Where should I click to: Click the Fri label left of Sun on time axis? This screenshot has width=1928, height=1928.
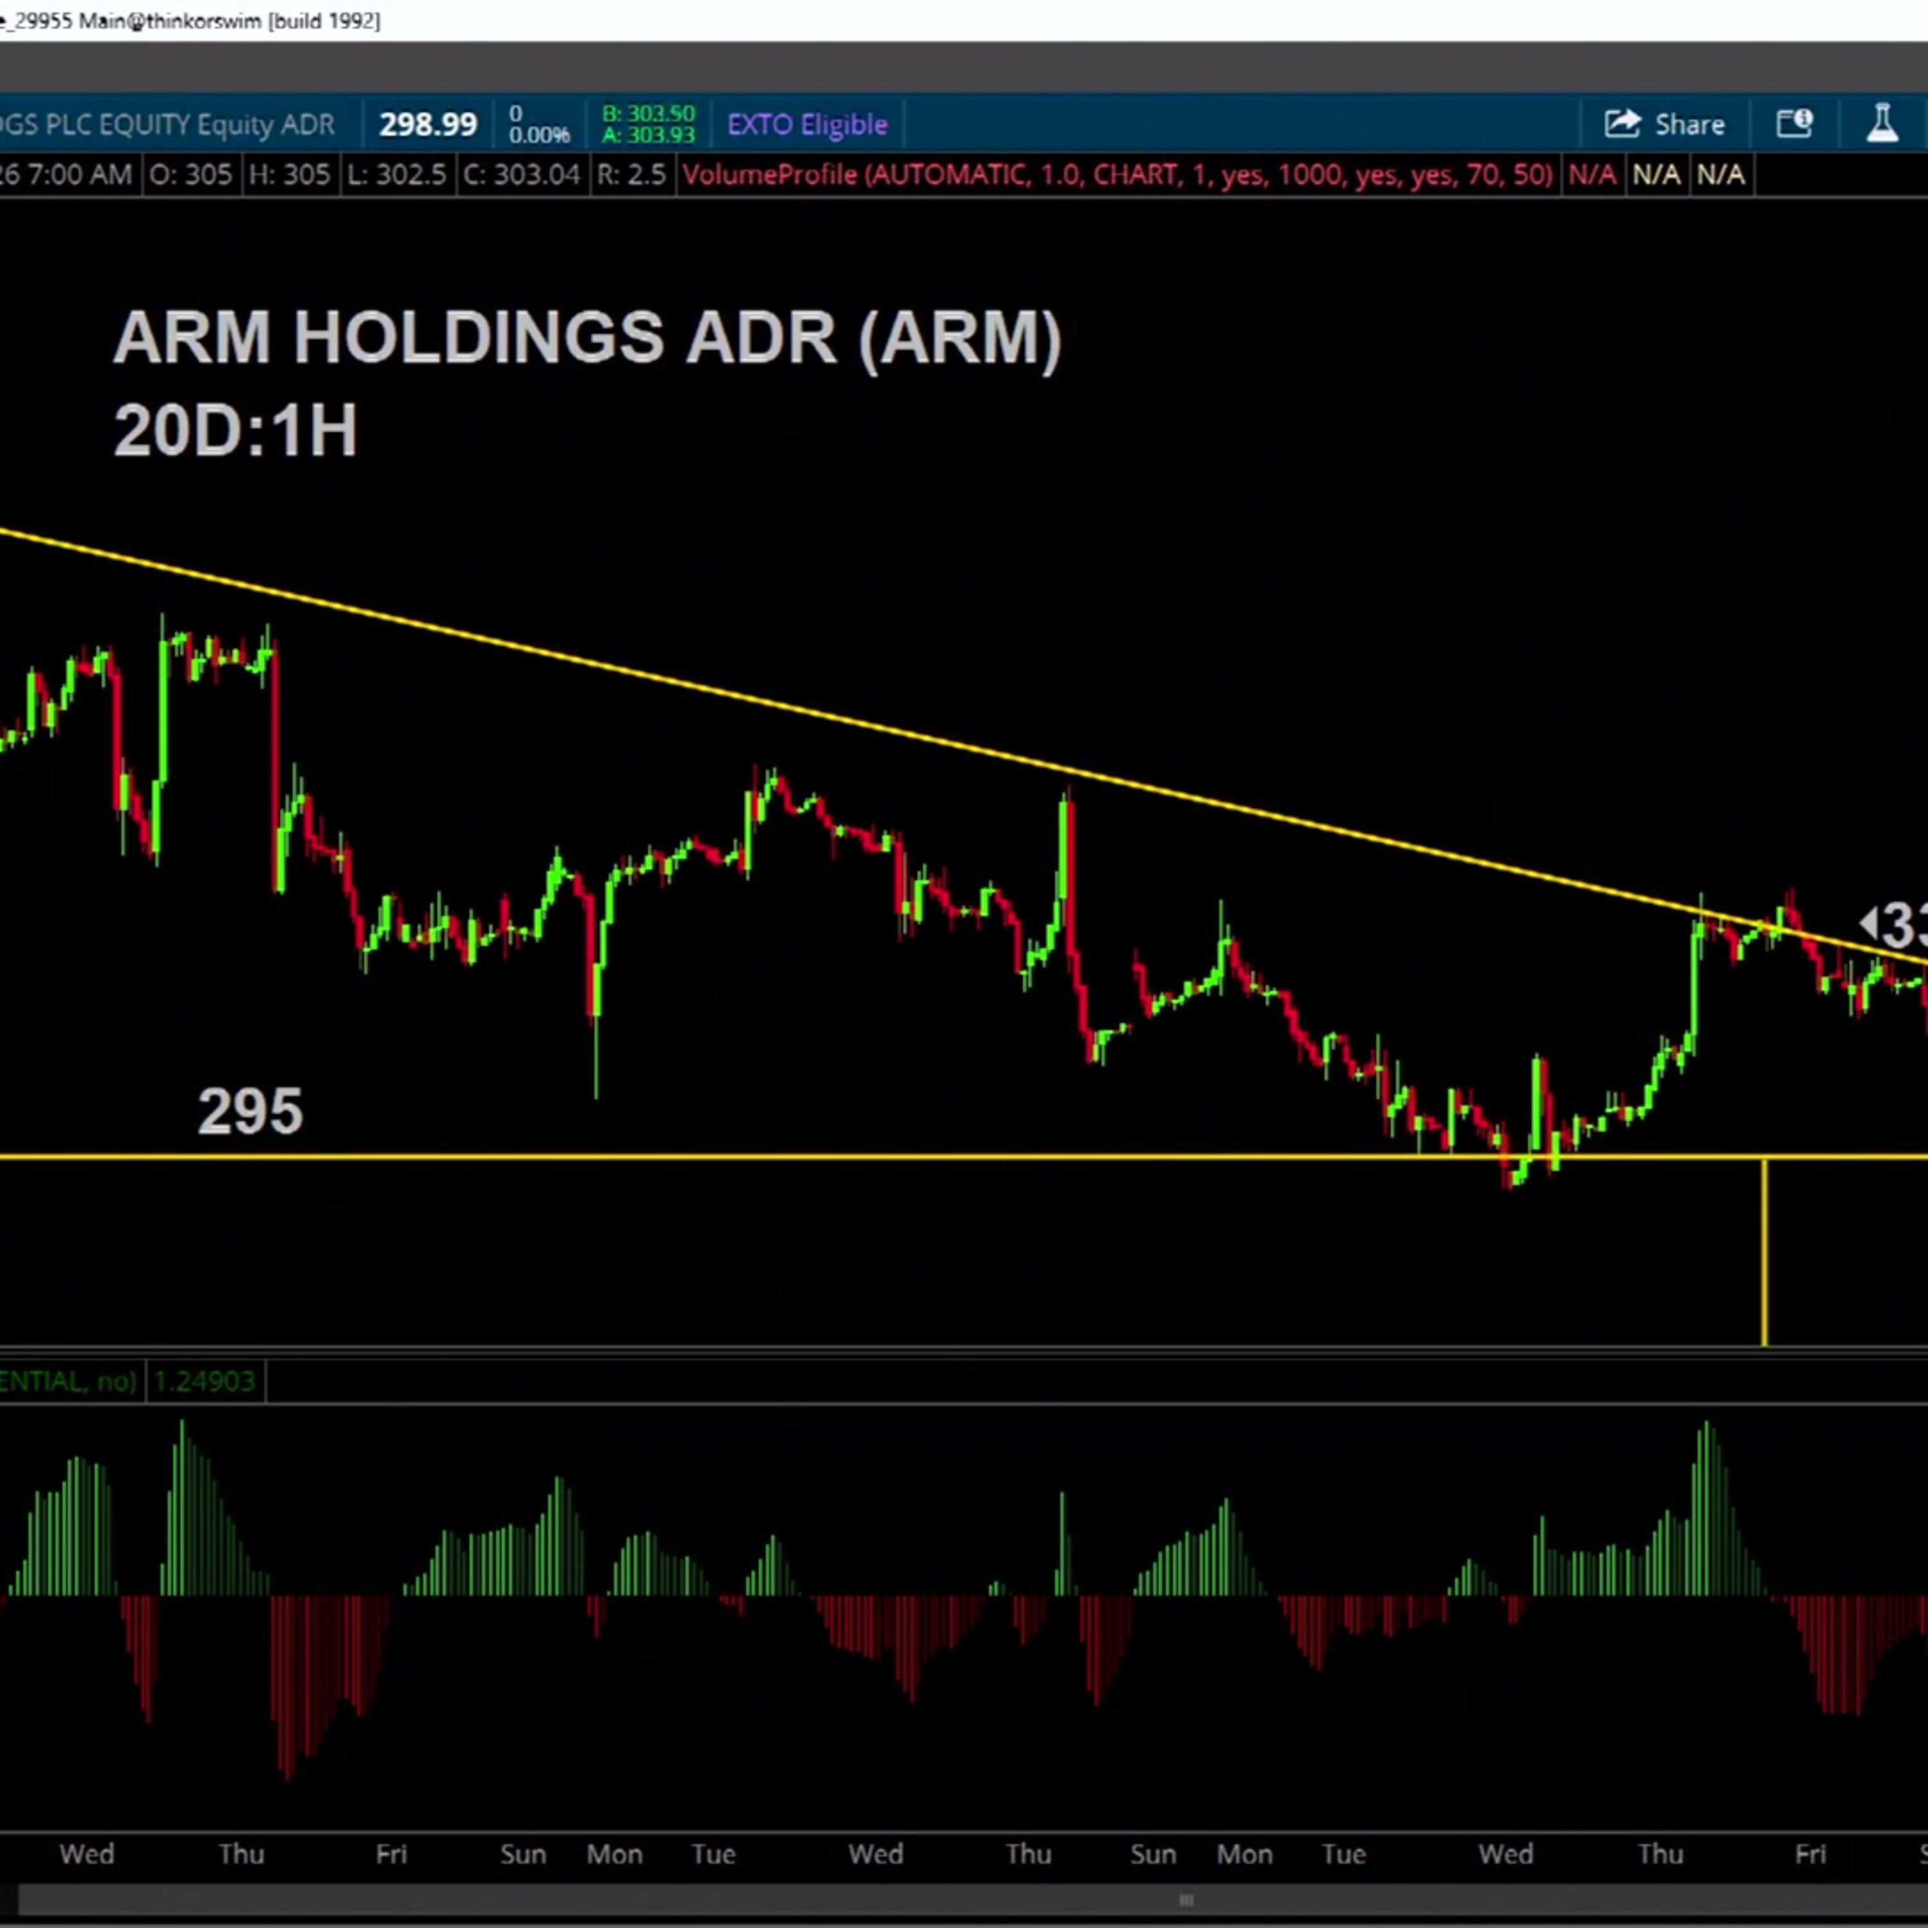[391, 1854]
